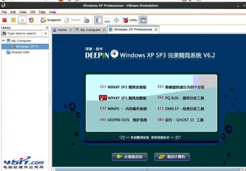The height and width of the screenshot is (171, 246).
Task: Open the Tabs menu
Action: click(42, 12)
